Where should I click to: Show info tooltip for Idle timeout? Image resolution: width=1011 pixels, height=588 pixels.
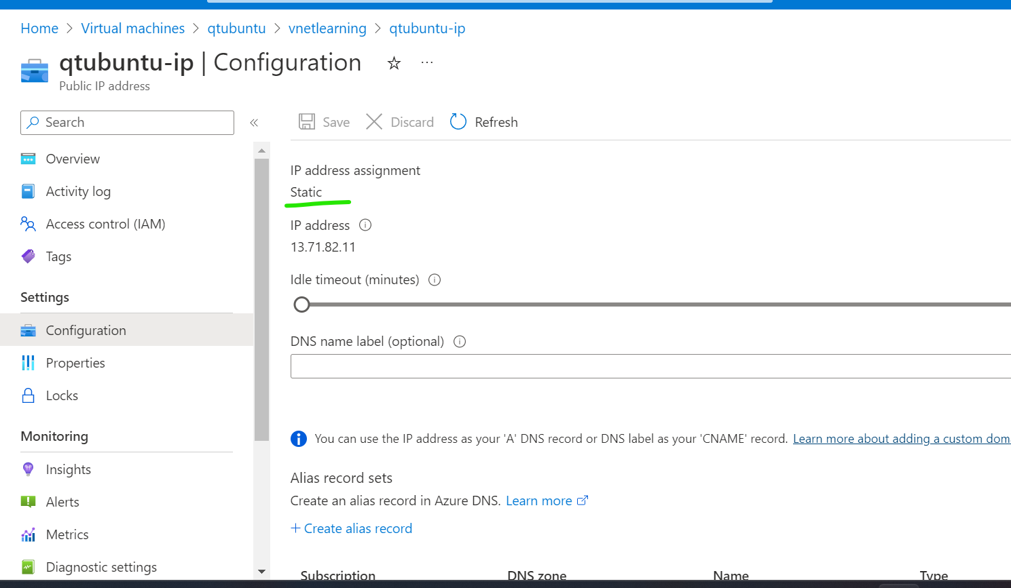(x=435, y=280)
